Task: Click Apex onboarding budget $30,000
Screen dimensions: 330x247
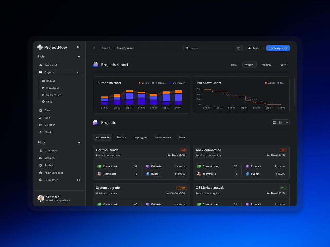Action: pos(280,174)
